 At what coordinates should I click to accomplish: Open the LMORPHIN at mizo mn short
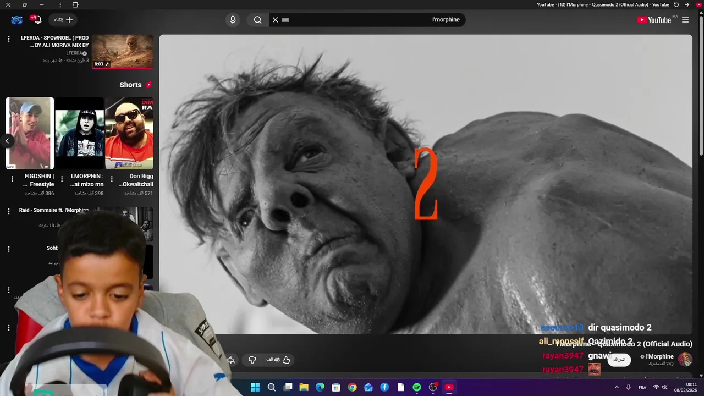tap(79, 133)
